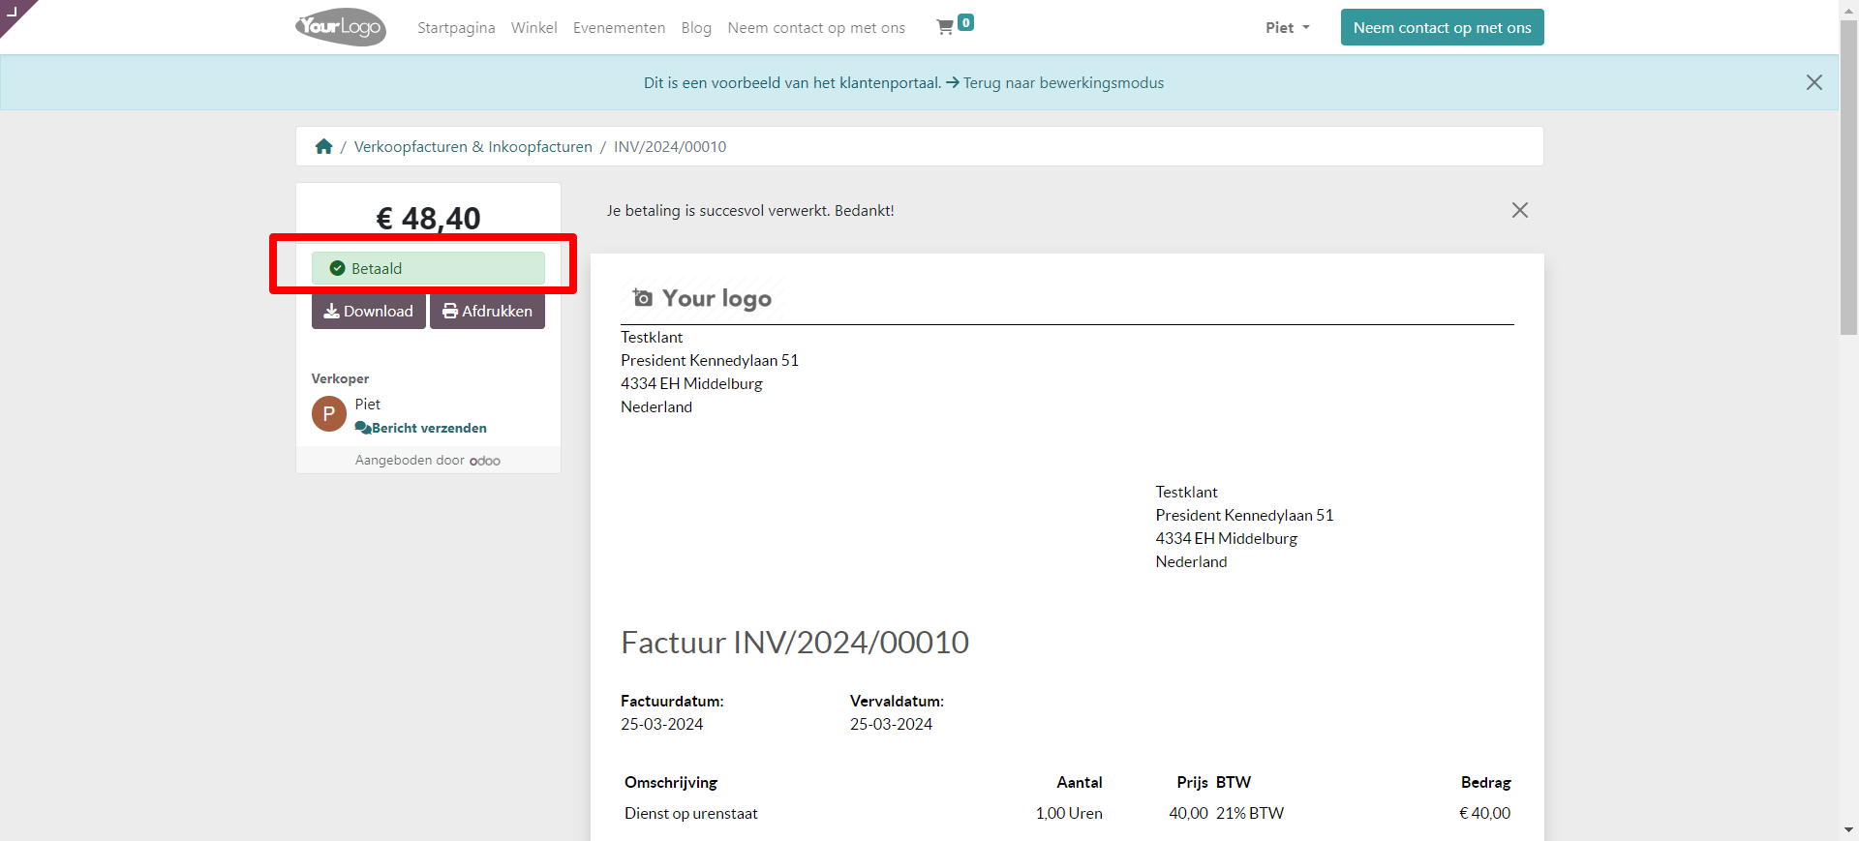Click Piet's avatar circle
The height and width of the screenshot is (841, 1859).
[x=329, y=414]
